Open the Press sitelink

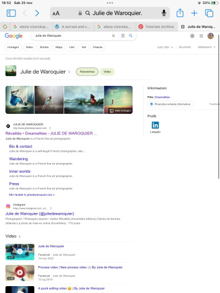pos(14,184)
